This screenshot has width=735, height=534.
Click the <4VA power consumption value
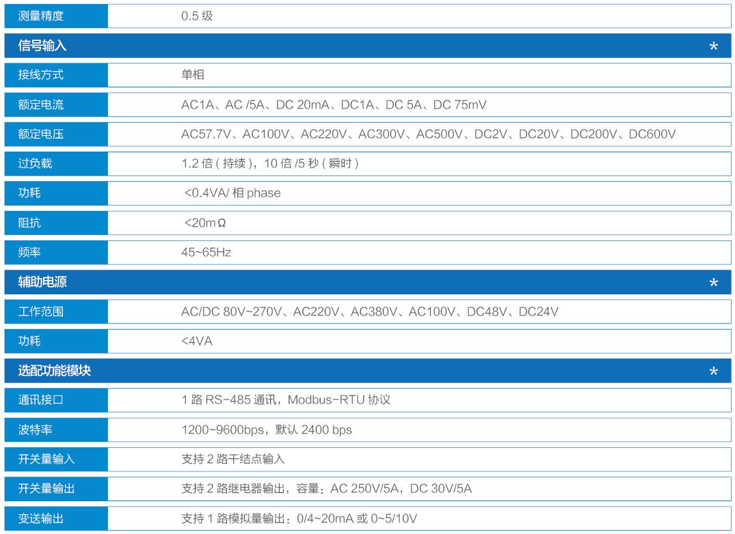[197, 341]
